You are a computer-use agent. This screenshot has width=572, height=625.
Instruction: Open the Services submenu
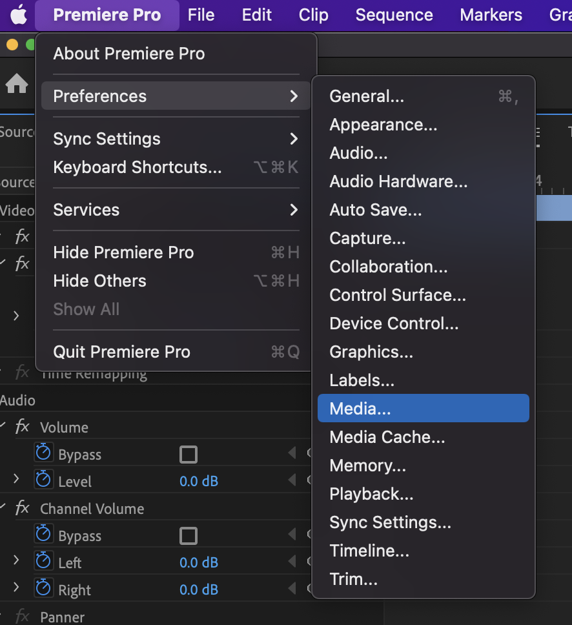[x=176, y=210]
